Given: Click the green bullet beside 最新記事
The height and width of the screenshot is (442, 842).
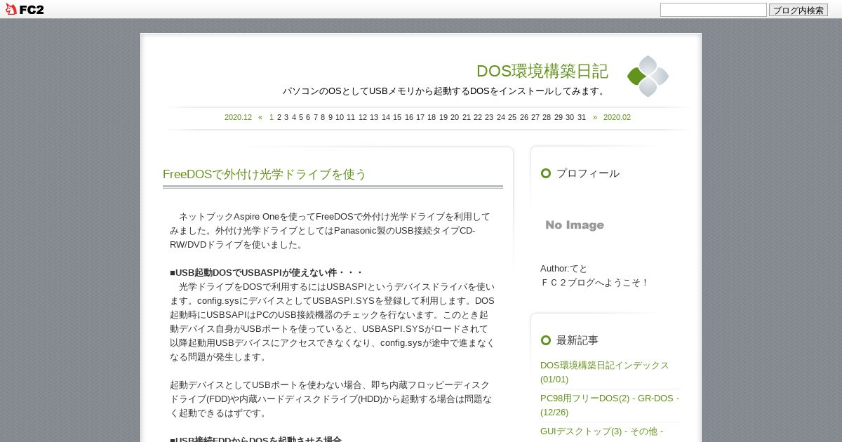Looking at the screenshot, I should point(546,340).
